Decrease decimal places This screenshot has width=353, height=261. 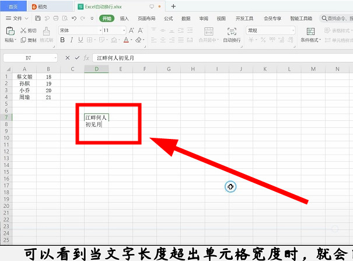(x=291, y=40)
